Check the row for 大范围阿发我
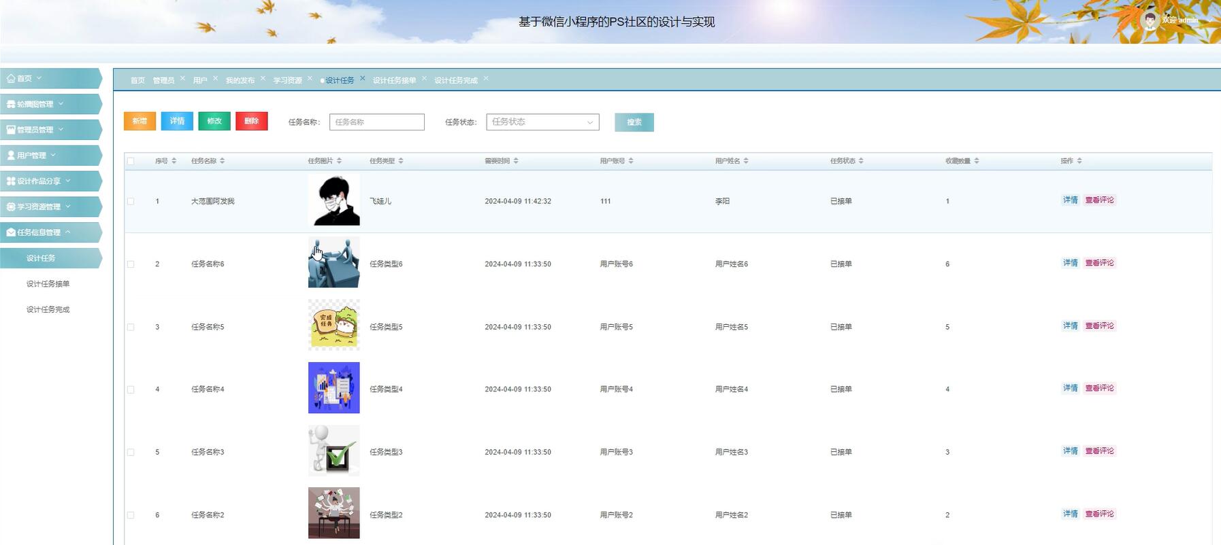The image size is (1221, 545). pyautogui.click(x=131, y=201)
